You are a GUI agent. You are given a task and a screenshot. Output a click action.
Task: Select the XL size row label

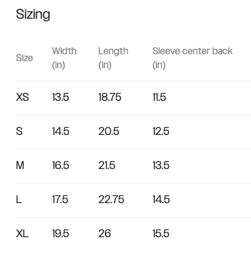coord(22,234)
